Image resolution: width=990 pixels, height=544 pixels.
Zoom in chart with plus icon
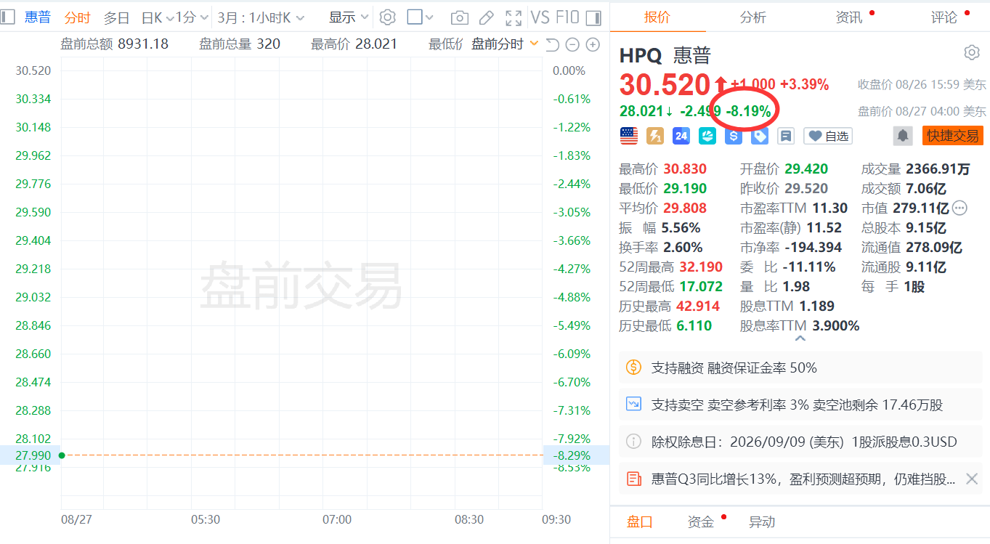pos(593,44)
